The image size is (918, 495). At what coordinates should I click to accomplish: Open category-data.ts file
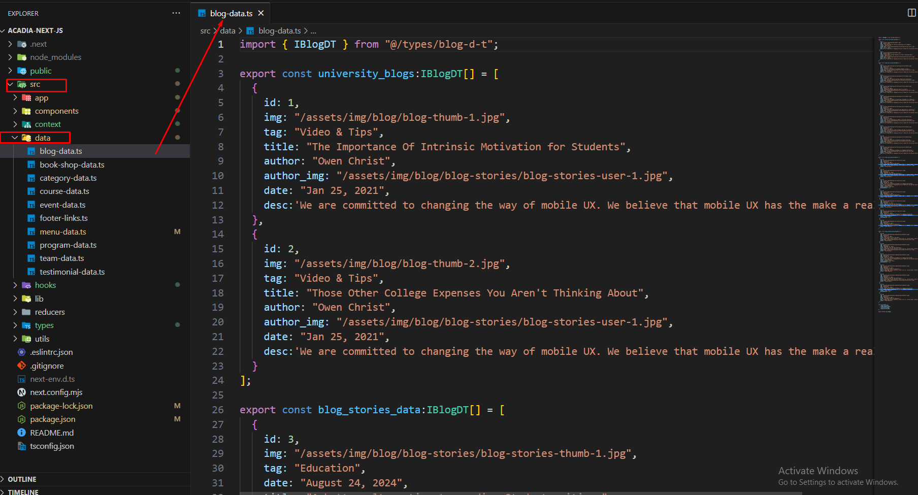pyautogui.click(x=68, y=178)
